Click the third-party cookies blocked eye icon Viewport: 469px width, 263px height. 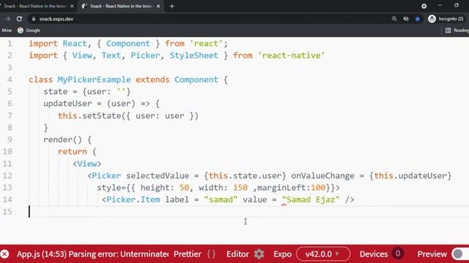point(406,19)
